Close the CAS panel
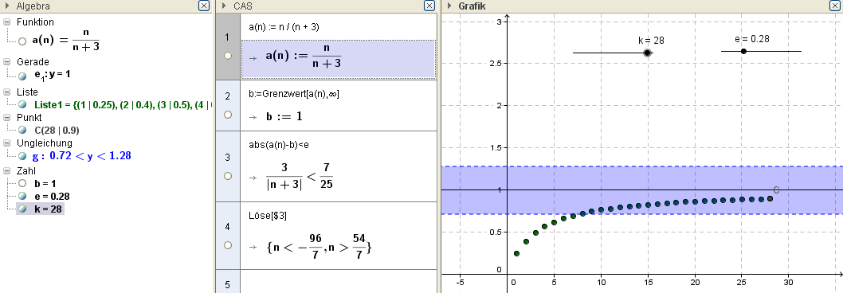The height and width of the screenshot is (293, 843). click(429, 6)
